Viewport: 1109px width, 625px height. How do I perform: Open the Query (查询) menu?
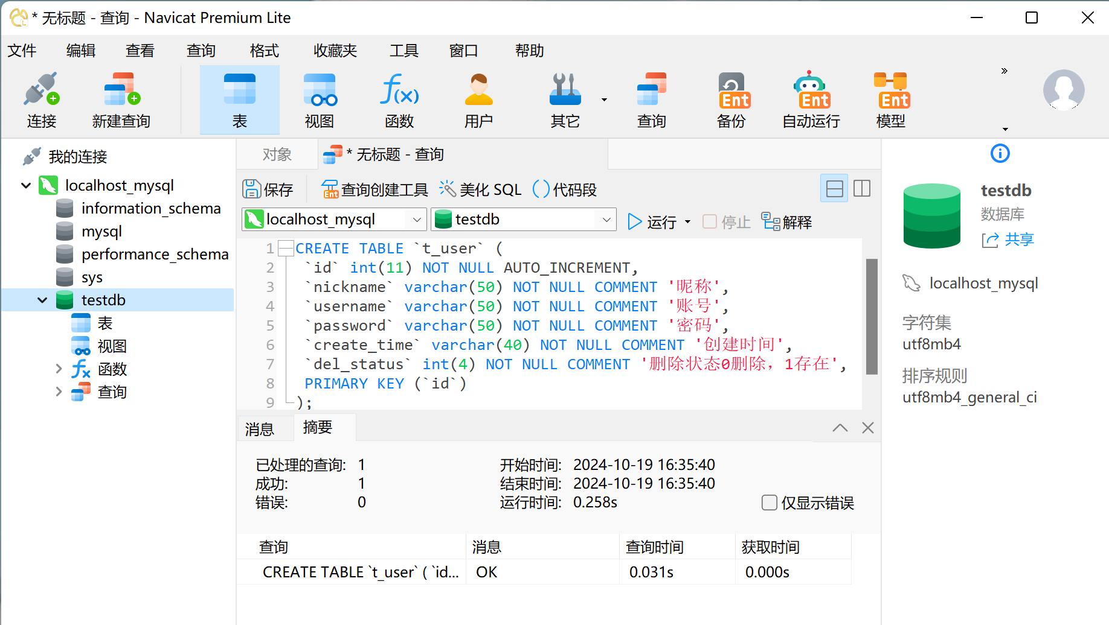click(201, 50)
